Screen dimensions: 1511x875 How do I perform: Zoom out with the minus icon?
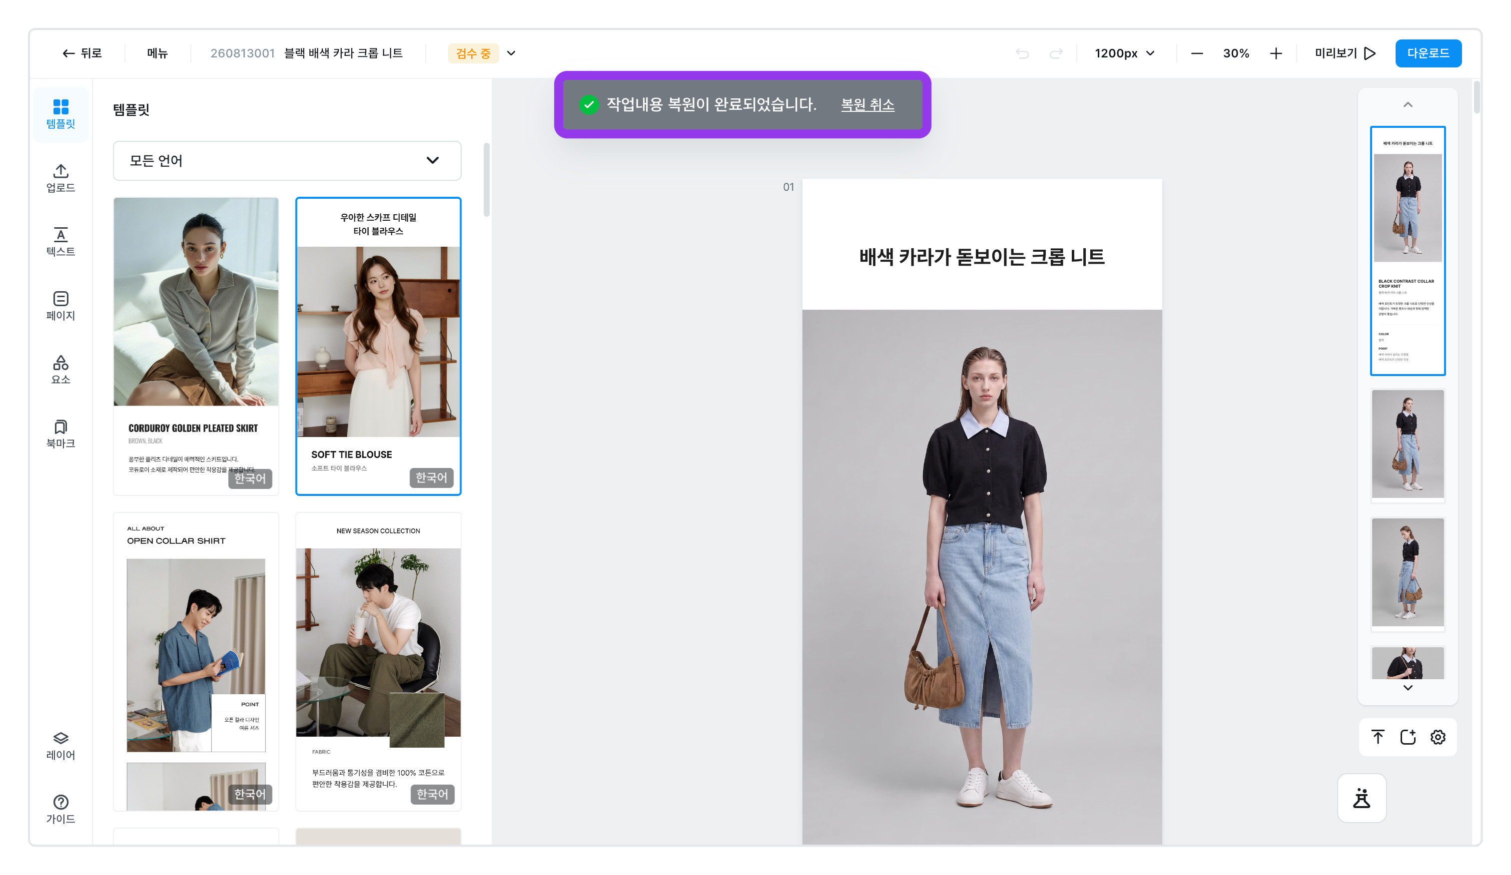1197,53
